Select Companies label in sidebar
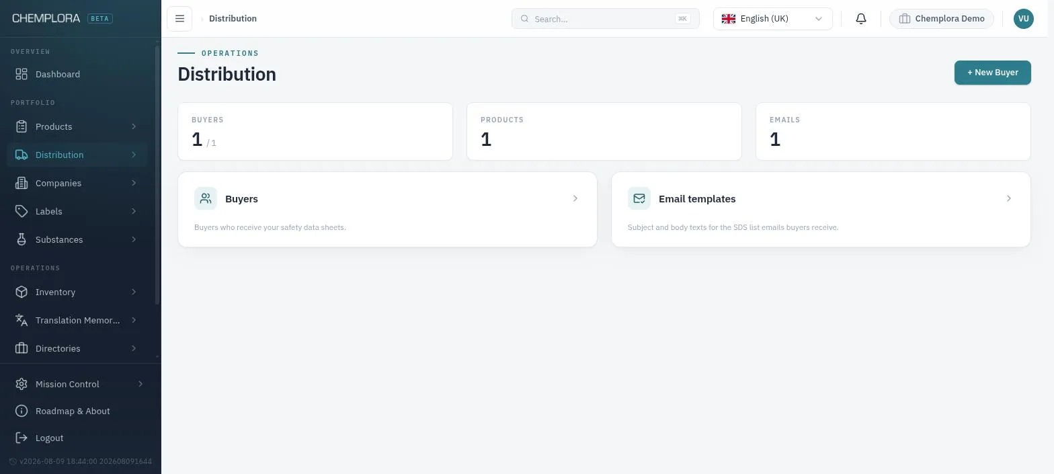This screenshot has width=1054, height=474. point(58,183)
